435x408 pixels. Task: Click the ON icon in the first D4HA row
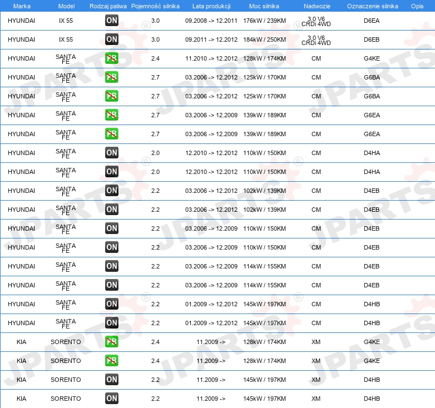pyautogui.click(x=112, y=153)
